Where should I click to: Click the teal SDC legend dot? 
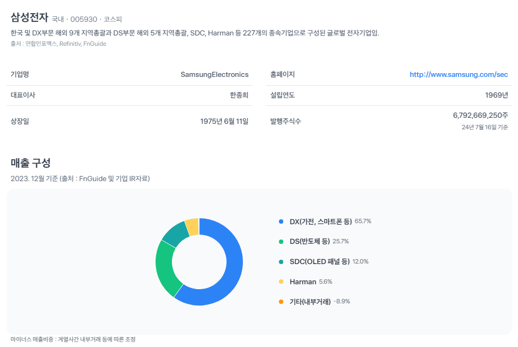pos(281,262)
